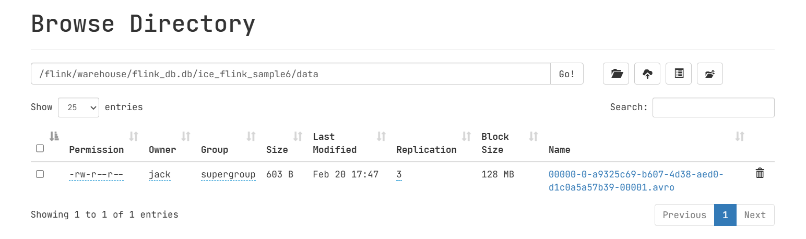Sort by Size column arrows
Viewport: 806px width, 239px height.
pyautogui.click(x=298, y=137)
